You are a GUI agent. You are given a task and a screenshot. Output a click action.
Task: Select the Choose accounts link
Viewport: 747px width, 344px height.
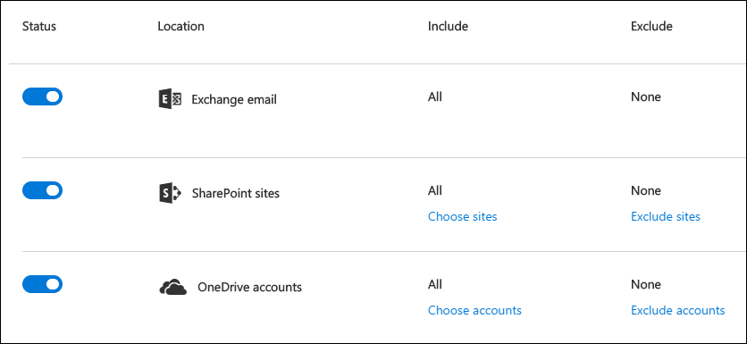pos(474,310)
